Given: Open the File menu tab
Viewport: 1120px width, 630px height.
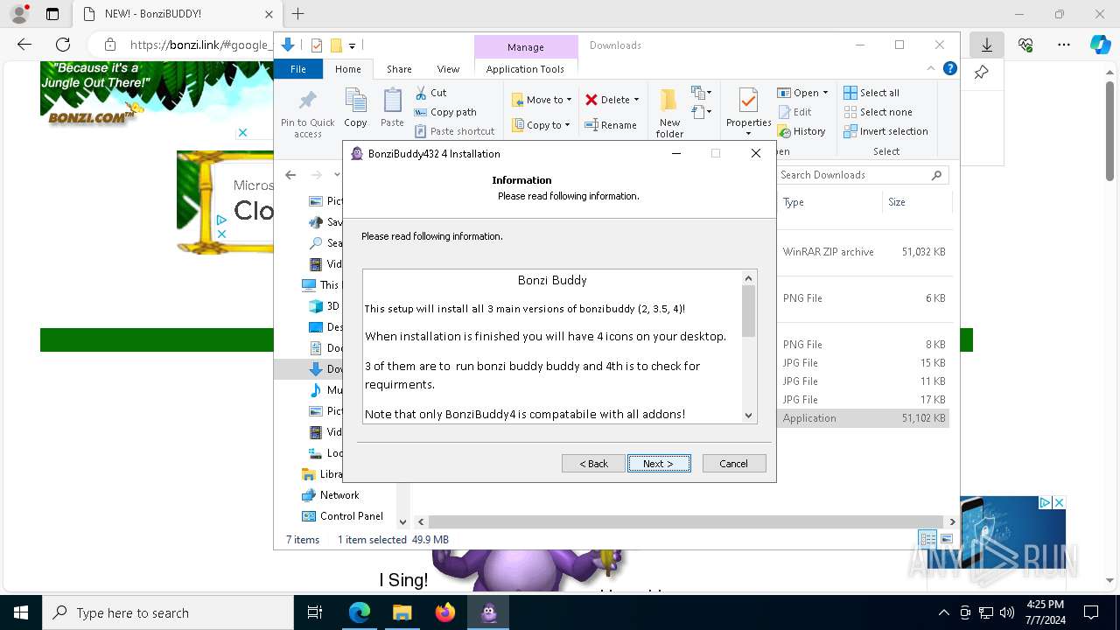Looking at the screenshot, I should click(x=298, y=69).
